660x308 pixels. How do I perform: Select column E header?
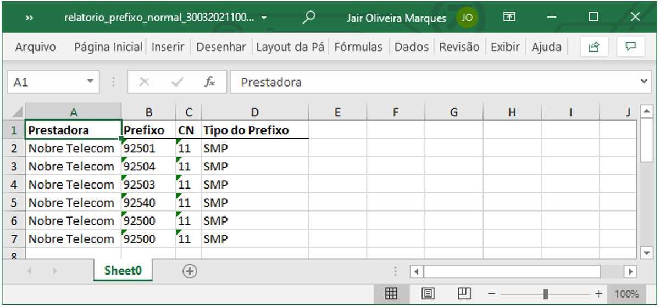click(338, 112)
